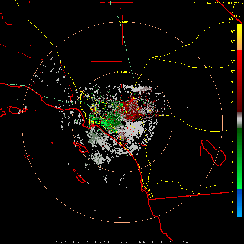Click the 40 value on velocity scale
The image size is (244, 244).
pos(233,82)
